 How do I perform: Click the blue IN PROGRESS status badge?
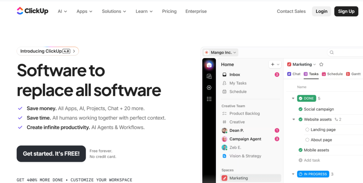click(313, 174)
